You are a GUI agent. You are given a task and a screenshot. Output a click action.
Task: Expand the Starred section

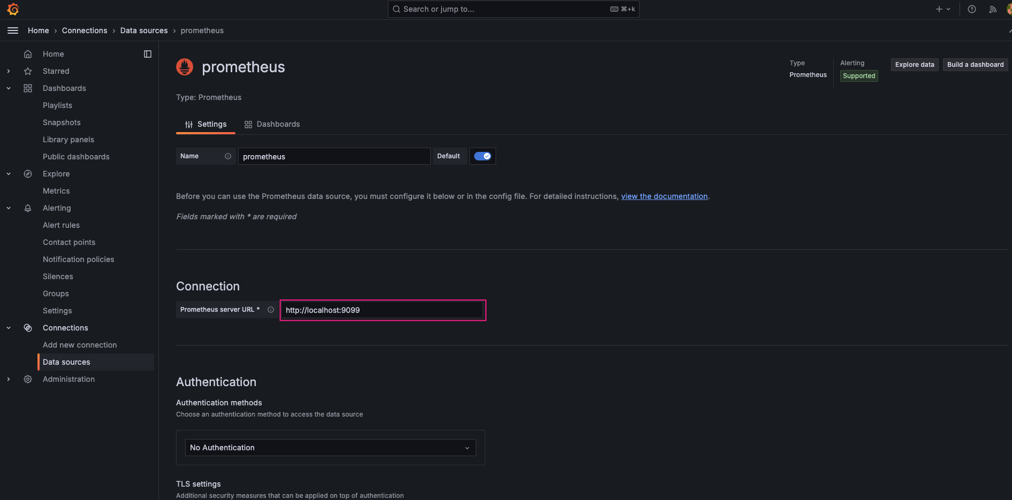coord(9,71)
